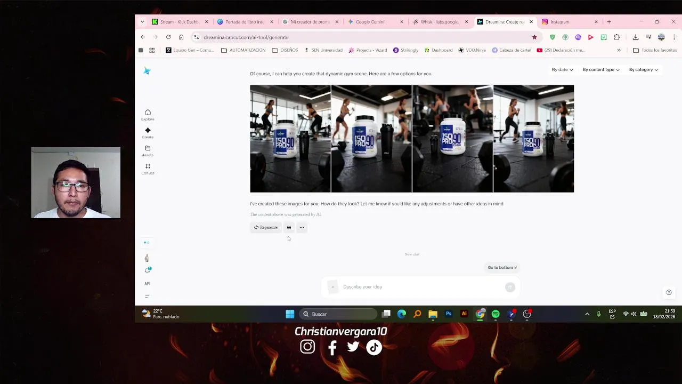The image size is (682, 384).
Task: Switch to the Mi creador de prompt tab
Action: (310, 22)
